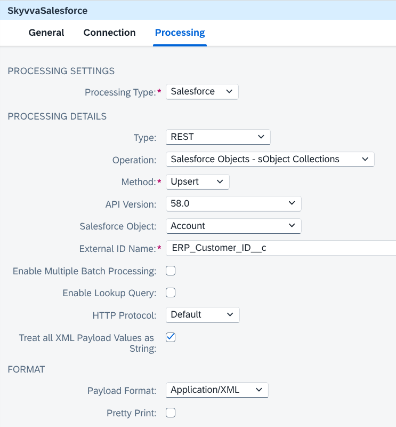Click the FORMAT section heading

[26, 369]
